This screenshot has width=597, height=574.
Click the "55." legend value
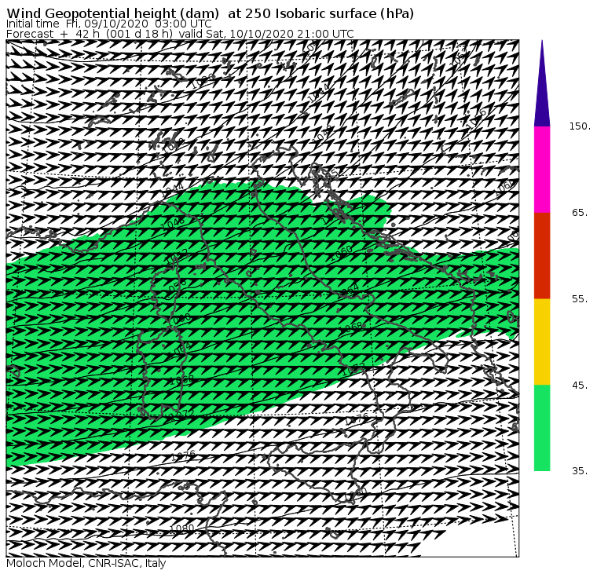[581, 299]
